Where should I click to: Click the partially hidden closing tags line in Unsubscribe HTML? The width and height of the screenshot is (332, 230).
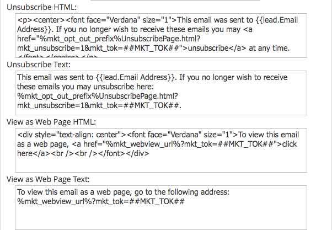click(x=57, y=56)
